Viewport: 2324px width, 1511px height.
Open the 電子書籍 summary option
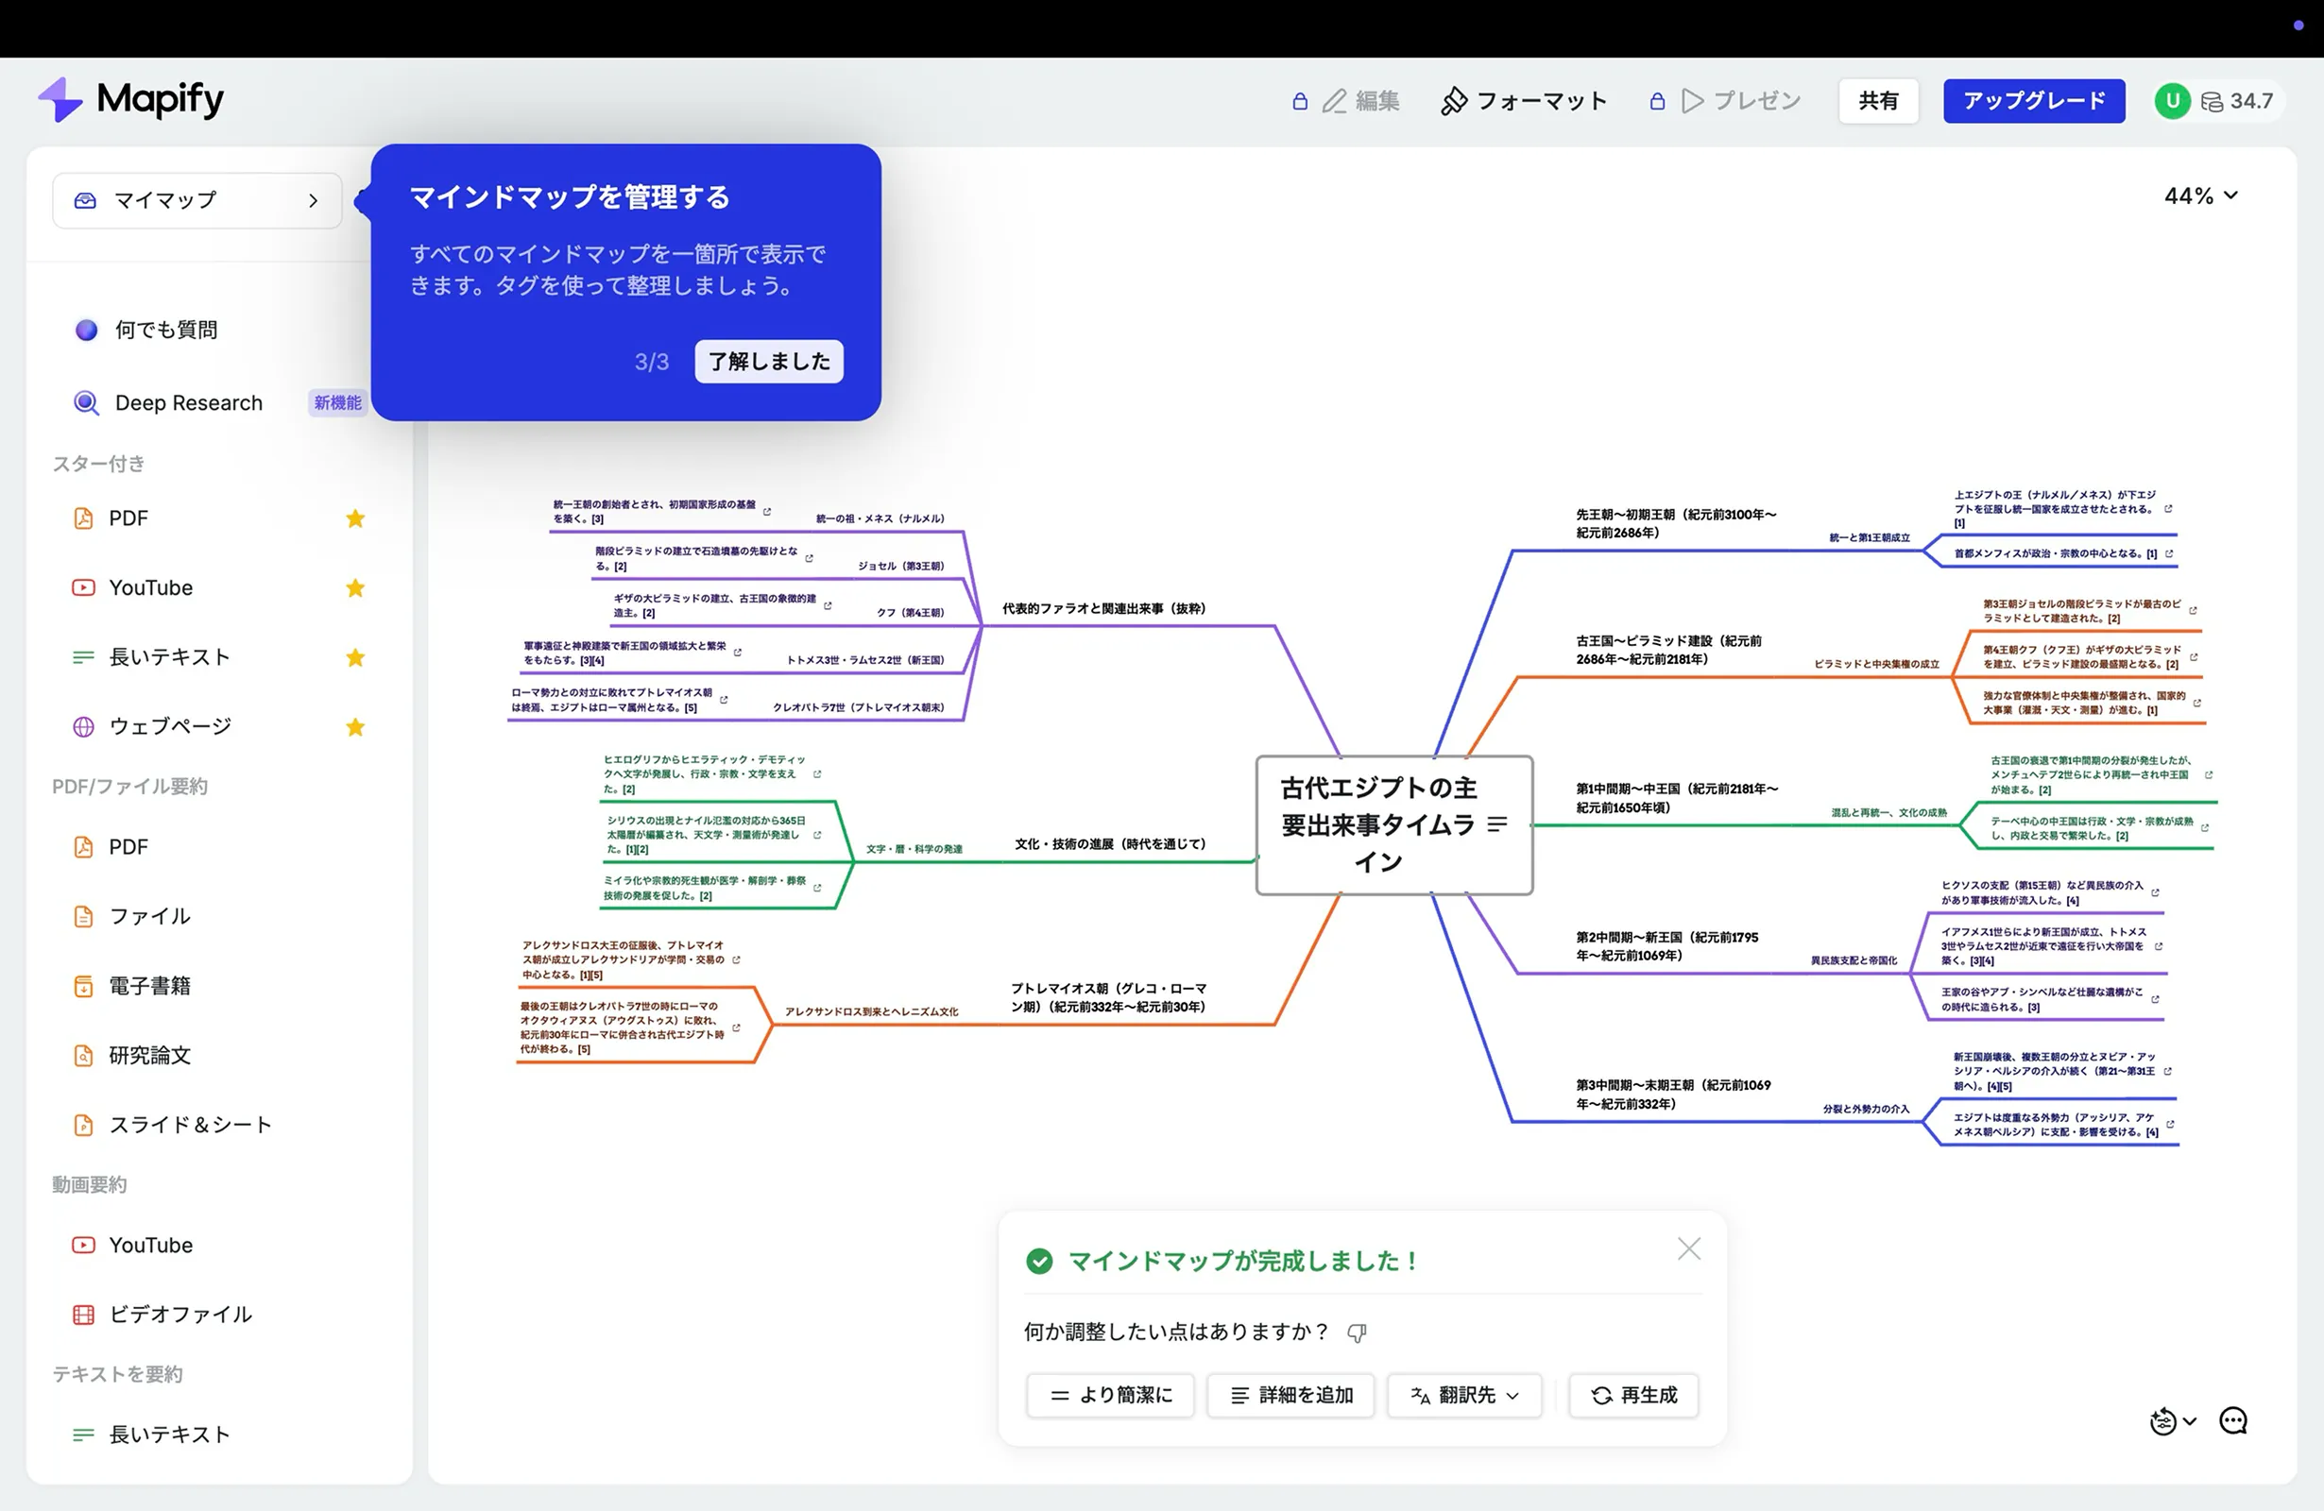[x=150, y=985]
